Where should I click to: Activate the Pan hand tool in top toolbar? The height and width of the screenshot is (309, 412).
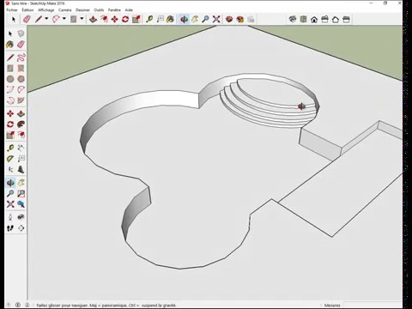[195, 20]
